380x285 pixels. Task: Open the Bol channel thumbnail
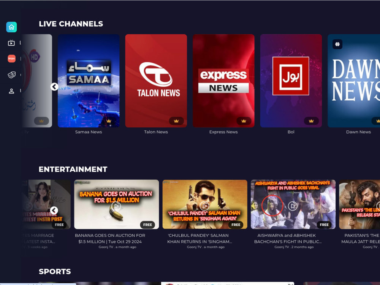click(291, 81)
